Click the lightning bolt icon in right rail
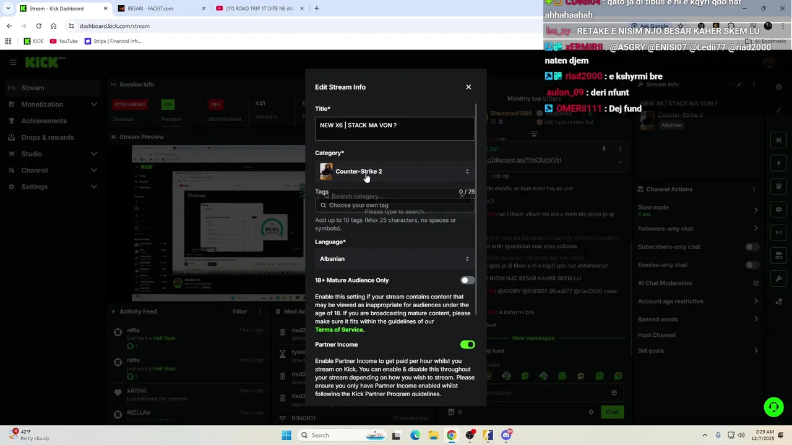Viewport: 792px width, 445px height. click(x=778, y=164)
